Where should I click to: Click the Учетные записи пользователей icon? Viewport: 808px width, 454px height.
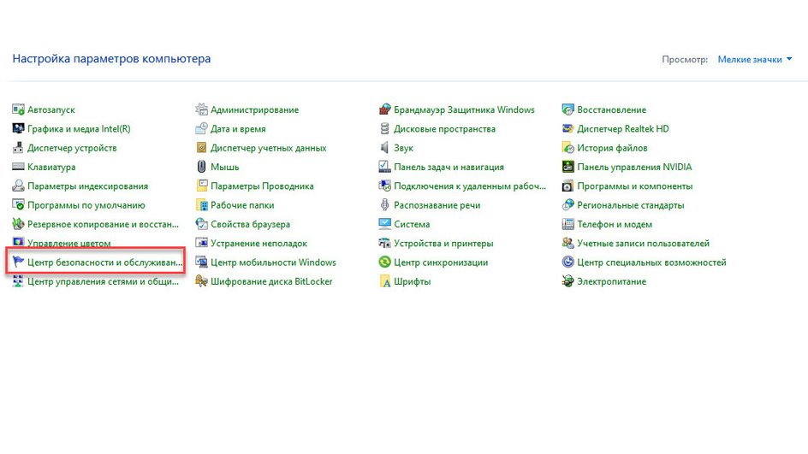pos(567,243)
